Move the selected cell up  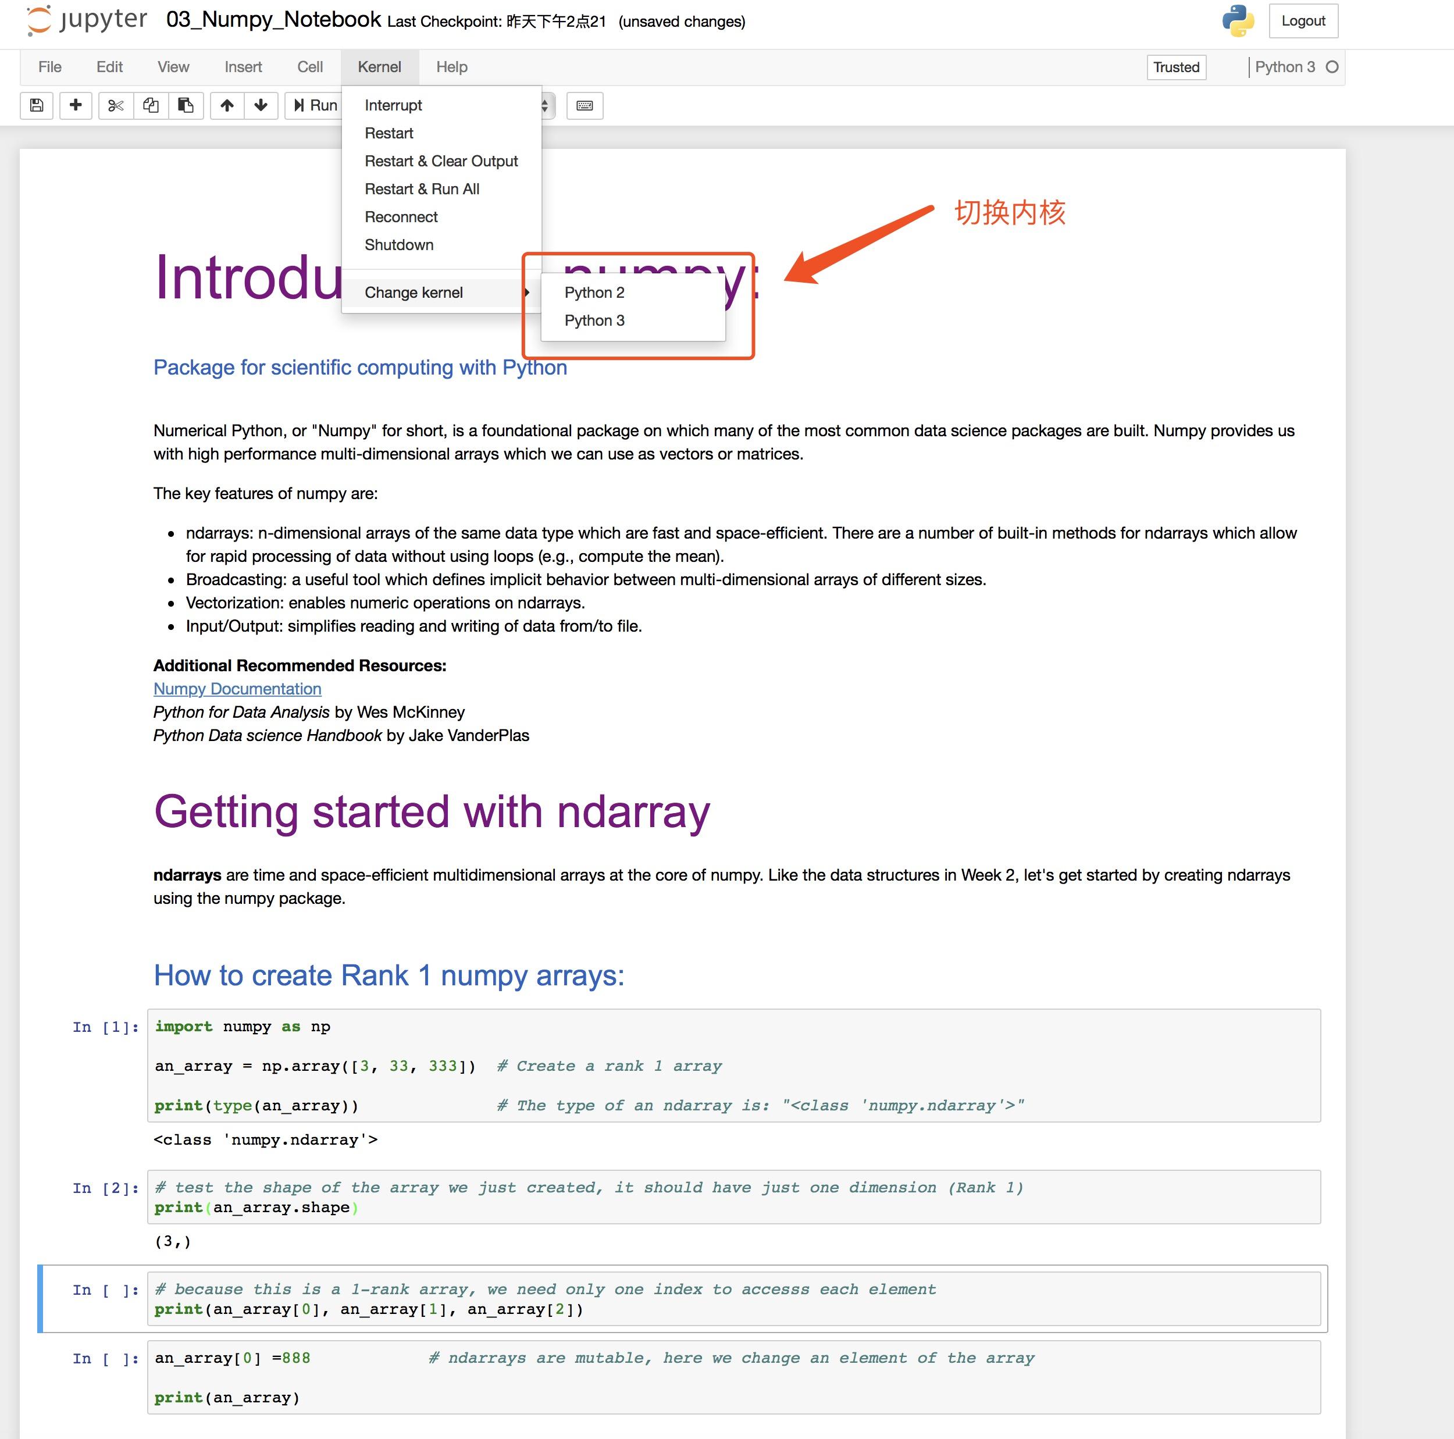pyautogui.click(x=226, y=105)
